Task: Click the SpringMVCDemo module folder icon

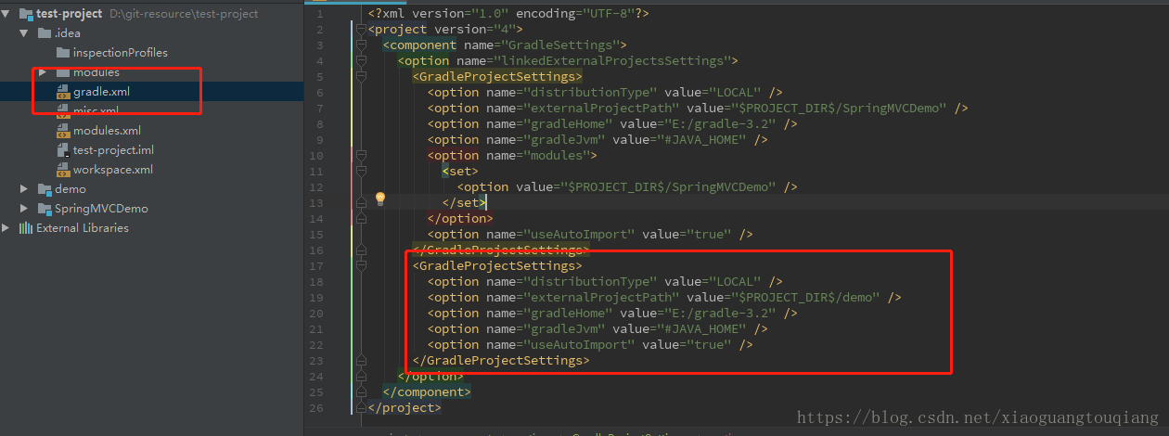Action: (45, 209)
